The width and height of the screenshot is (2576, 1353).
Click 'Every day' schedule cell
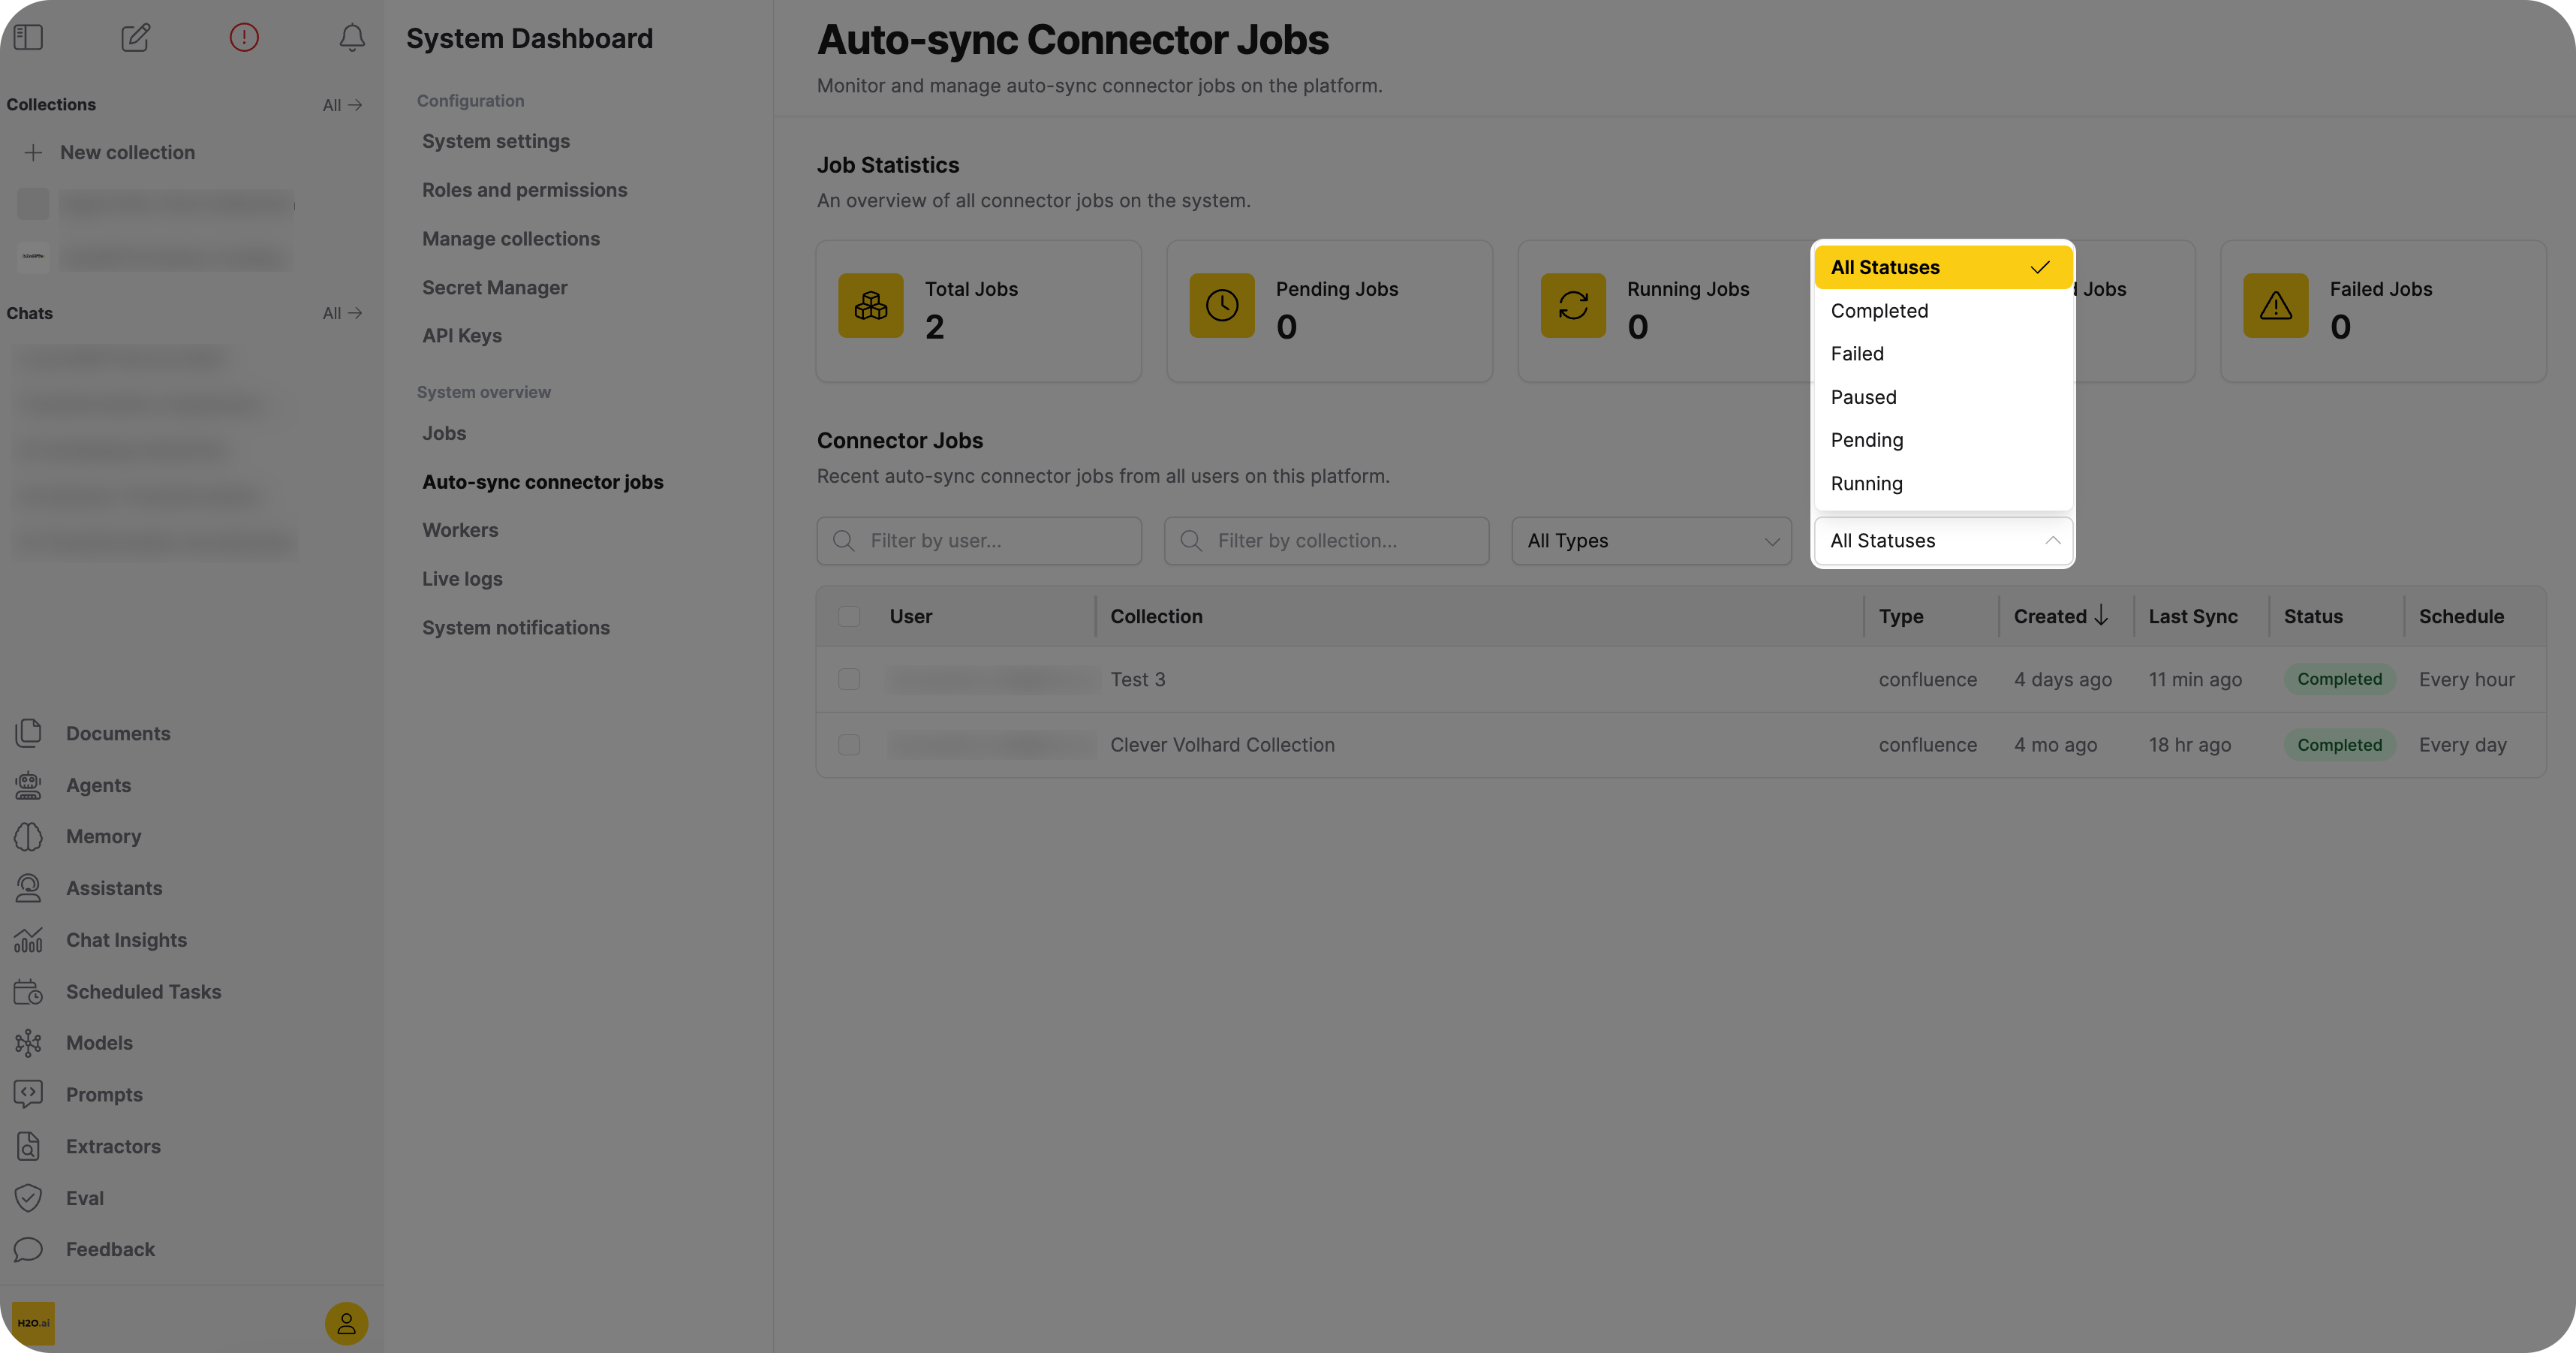pyautogui.click(x=2462, y=745)
